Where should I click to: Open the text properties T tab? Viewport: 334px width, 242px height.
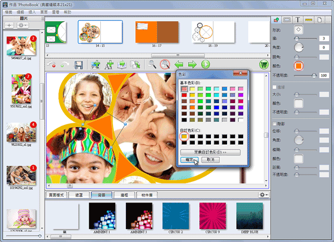tap(298, 20)
